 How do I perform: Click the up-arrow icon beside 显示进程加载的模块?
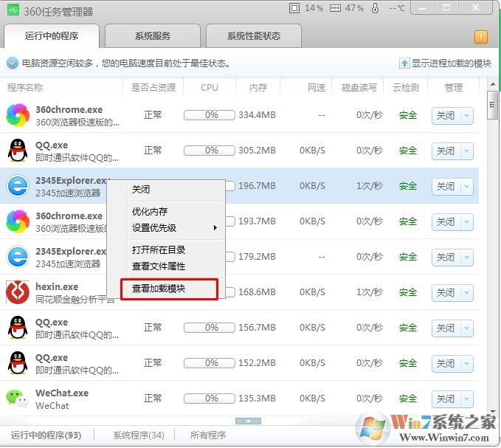tap(404, 63)
